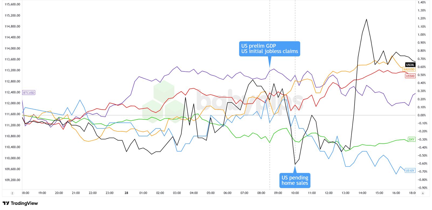Select the BTCUSD price label

click(x=29, y=93)
